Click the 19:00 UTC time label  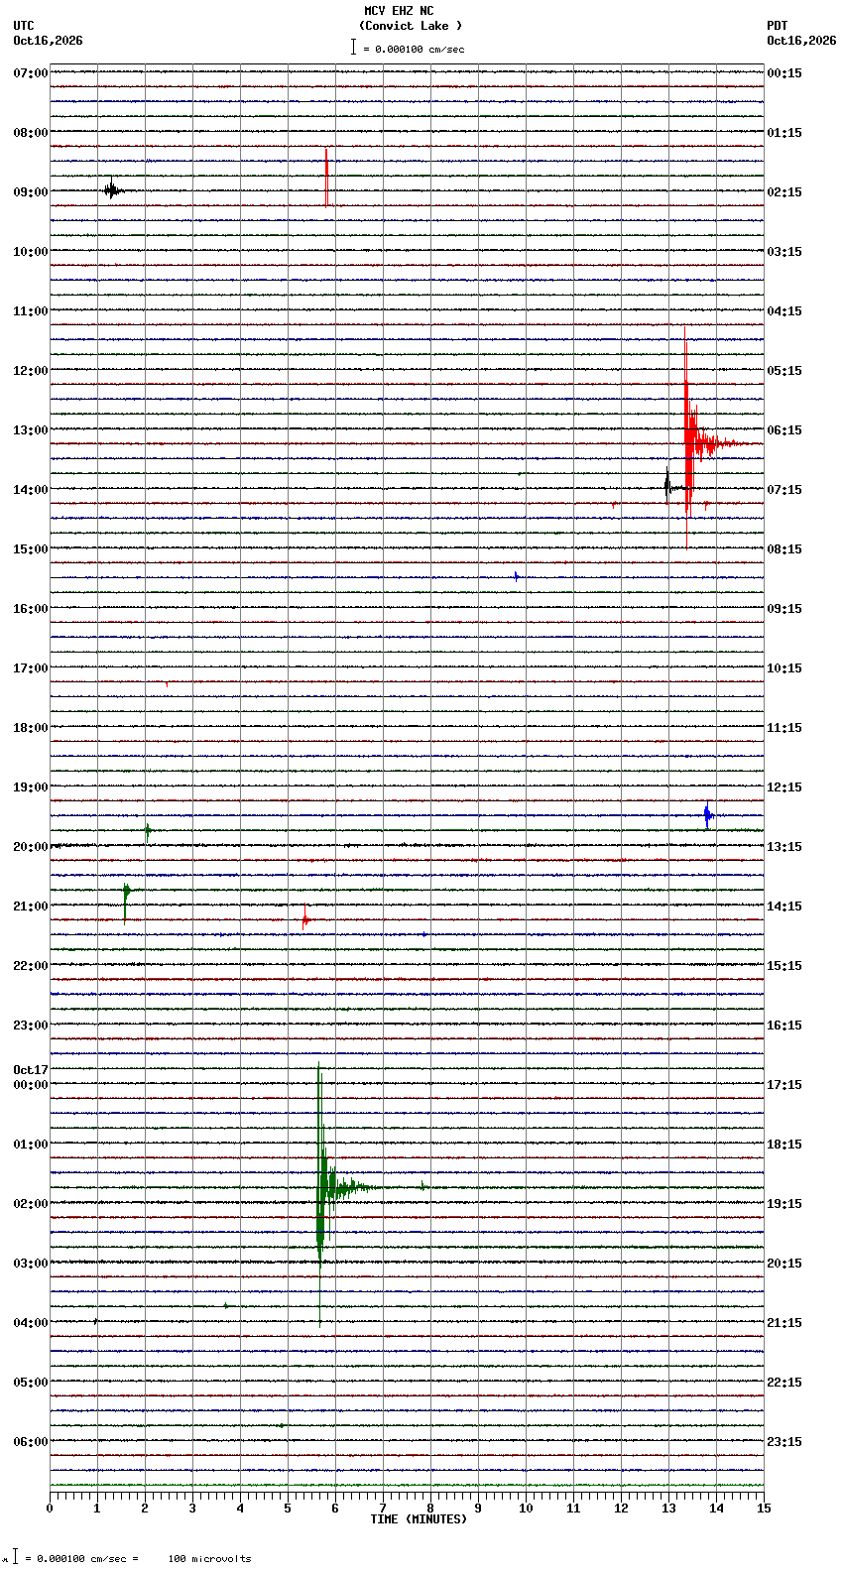click(x=31, y=787)
